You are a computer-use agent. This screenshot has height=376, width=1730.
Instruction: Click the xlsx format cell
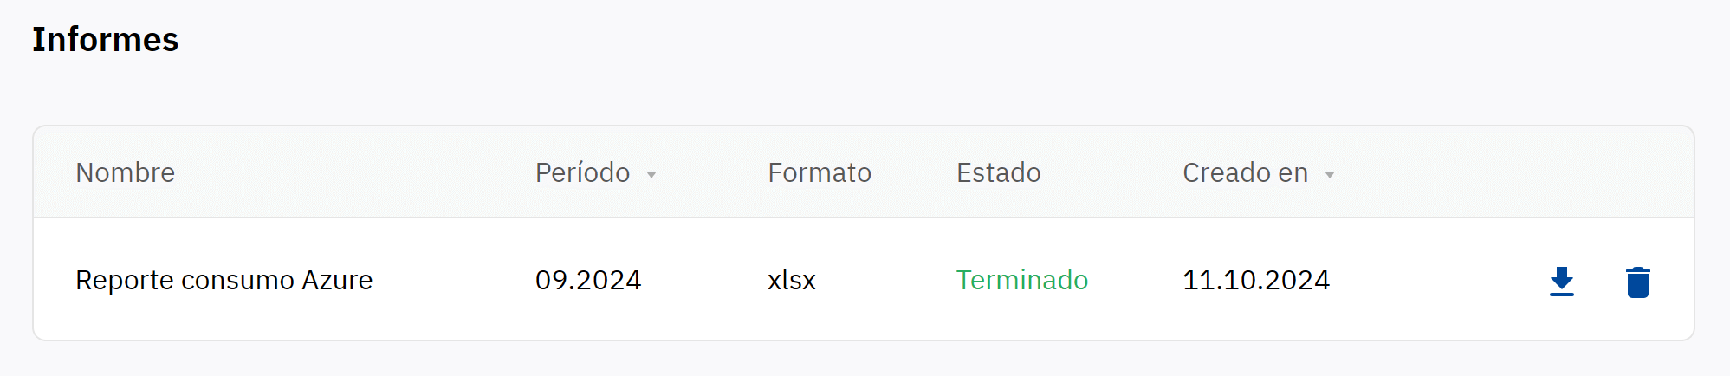(x=791, y=280)
